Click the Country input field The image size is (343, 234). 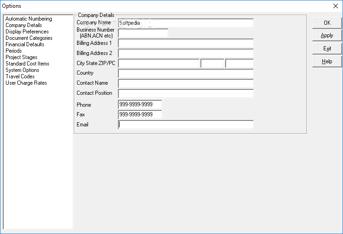click(x=186, y=73)
